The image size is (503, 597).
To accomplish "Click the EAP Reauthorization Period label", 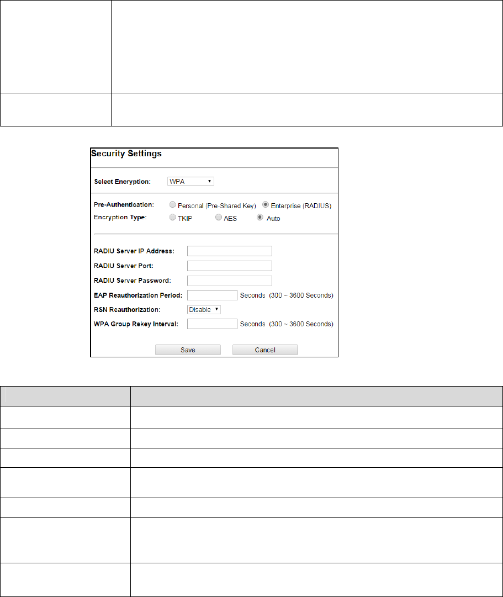I will pyautogui.click(x=138, y=295).
